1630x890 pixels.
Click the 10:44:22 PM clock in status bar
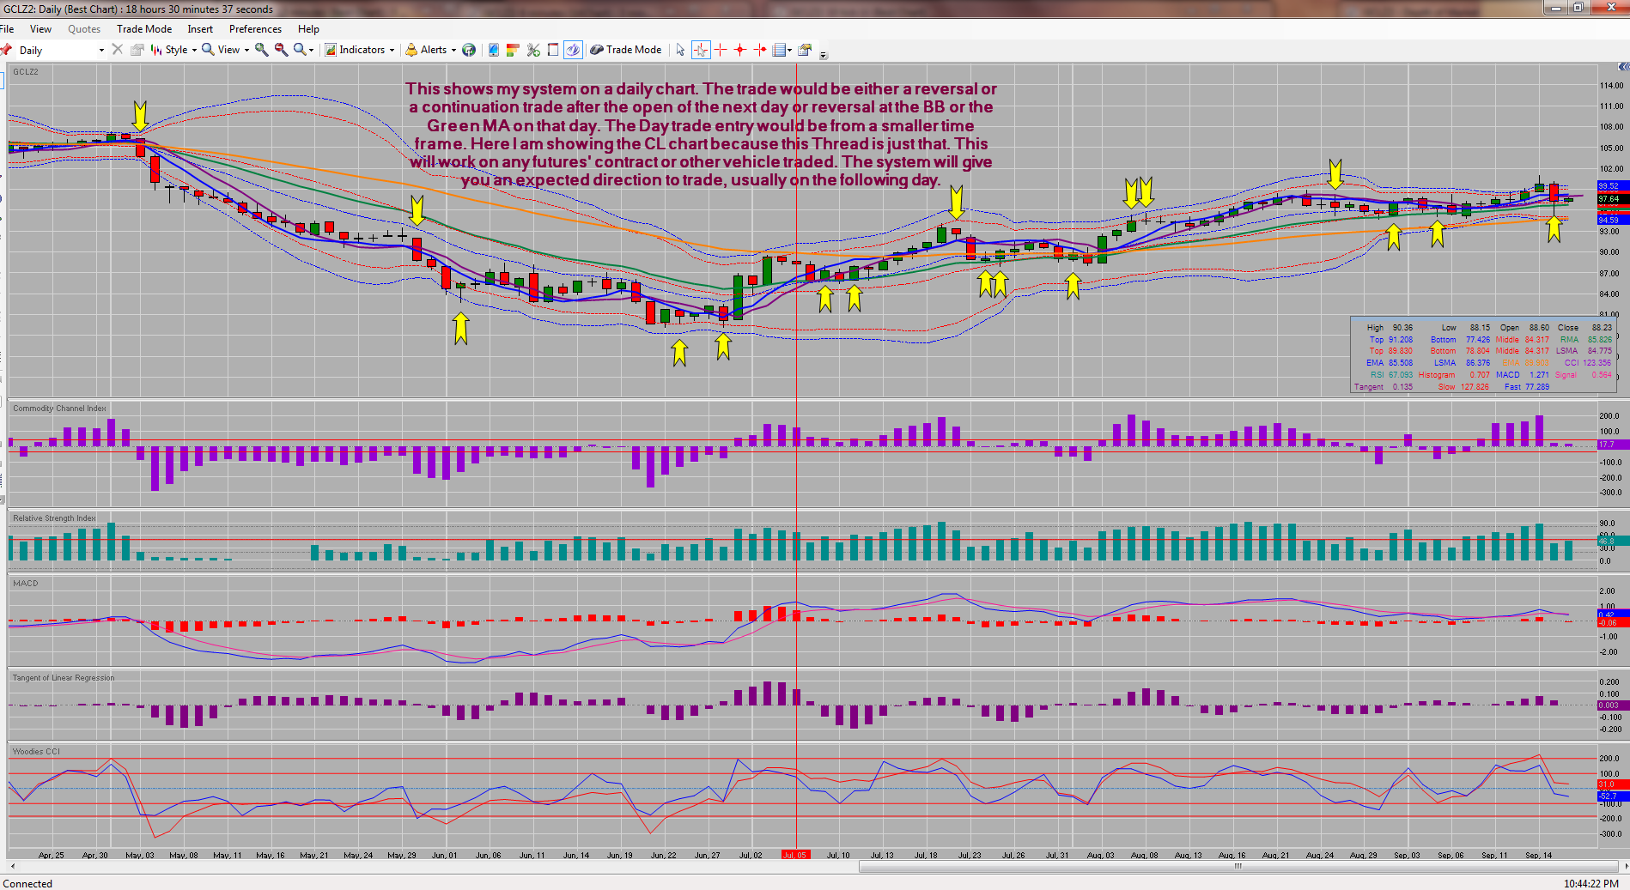coord(1591,883)
